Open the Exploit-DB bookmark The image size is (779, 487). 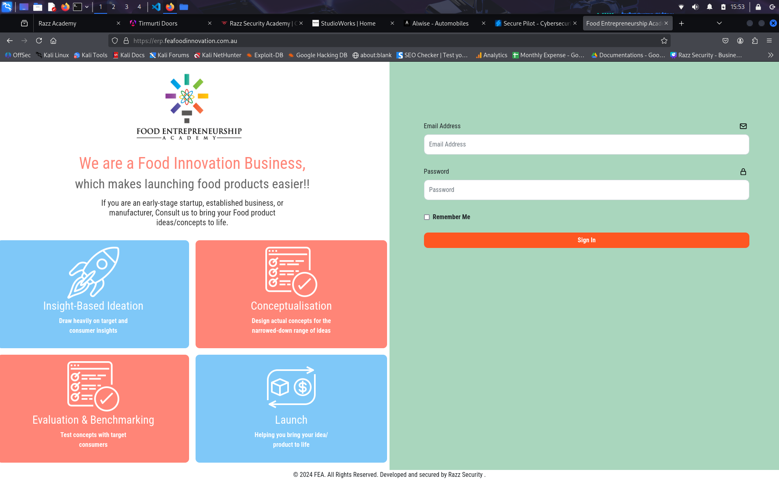pos(265,55)
